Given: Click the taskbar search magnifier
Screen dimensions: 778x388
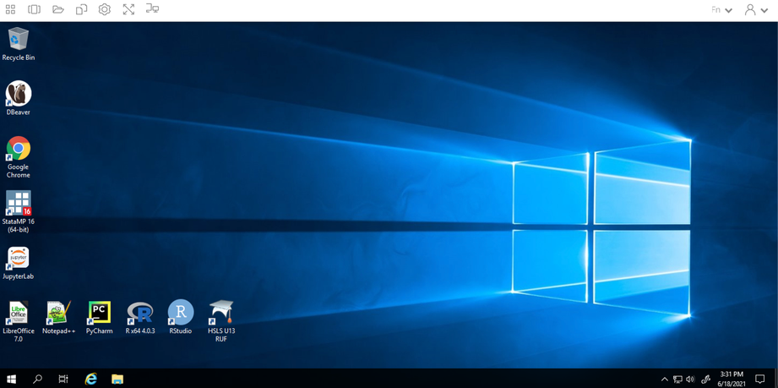Looking at the screenshot, I should [37, 380].
